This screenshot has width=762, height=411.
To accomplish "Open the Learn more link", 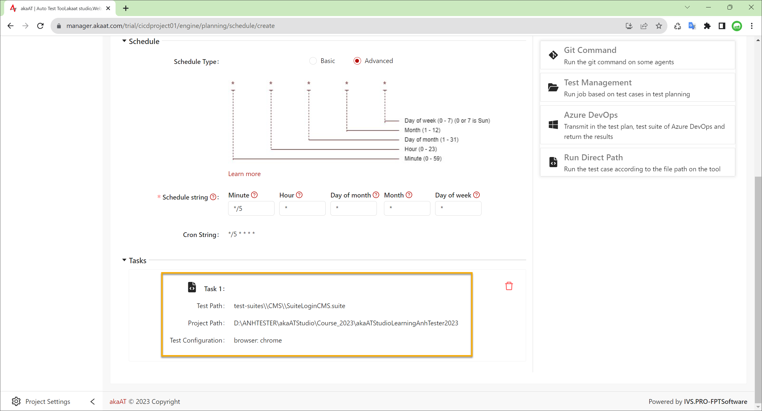I will click(x=244, y=174).
